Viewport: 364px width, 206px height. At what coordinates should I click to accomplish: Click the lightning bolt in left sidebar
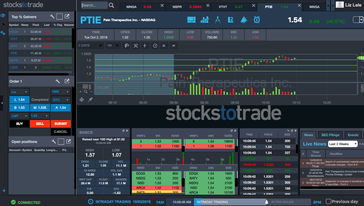point(4,24)
